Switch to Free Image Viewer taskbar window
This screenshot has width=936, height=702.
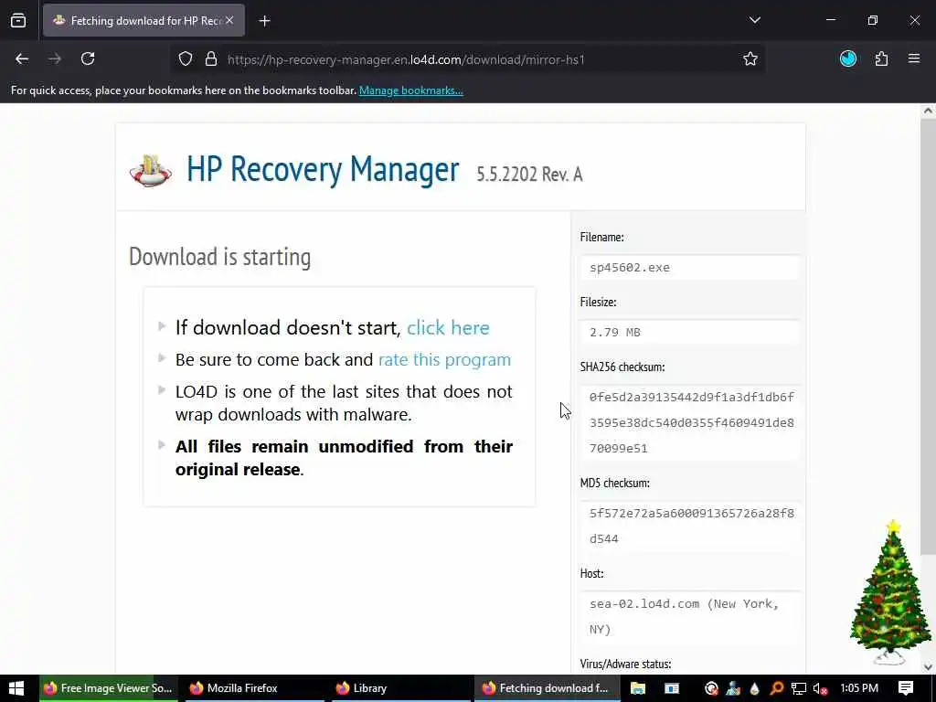coord(109,688)
